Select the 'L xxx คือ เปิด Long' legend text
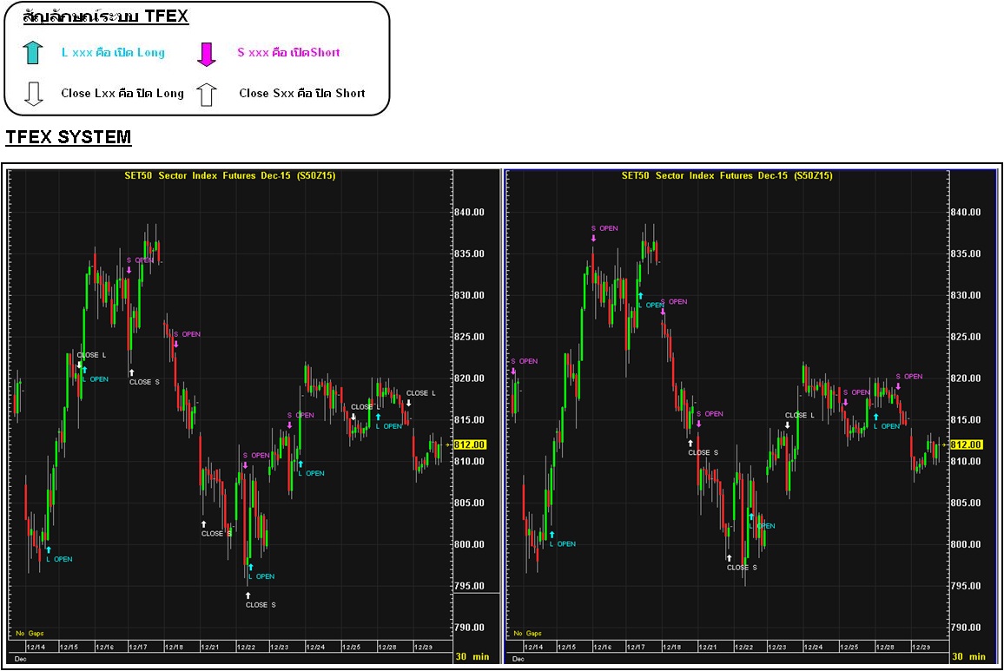Viewport: 1004px width, 671px height. (x=113, y=52)
